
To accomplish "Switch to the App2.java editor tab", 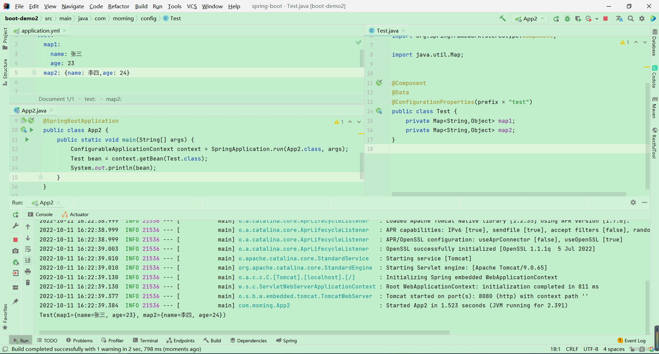I will pos(34,110).
